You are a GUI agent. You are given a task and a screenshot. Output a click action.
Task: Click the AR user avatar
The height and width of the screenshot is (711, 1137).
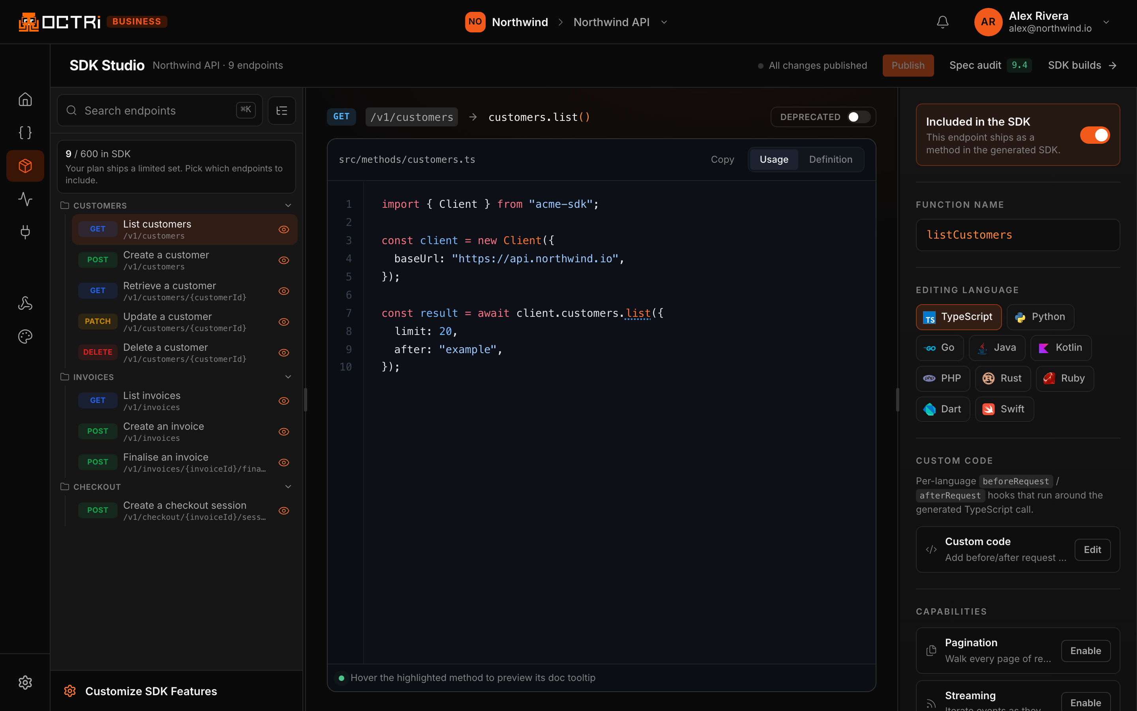coord(988,22)
